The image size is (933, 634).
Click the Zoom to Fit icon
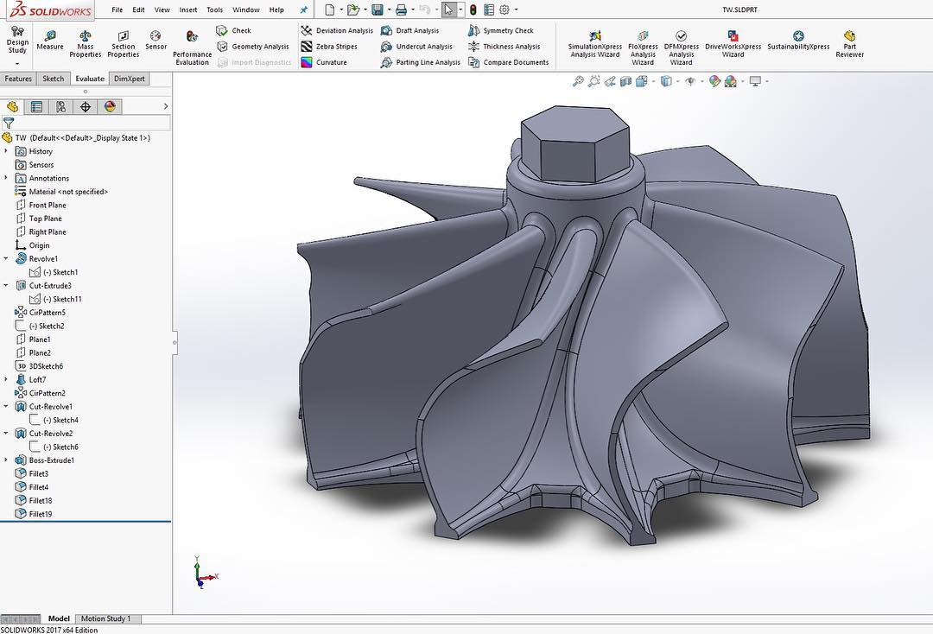point(578,81)
